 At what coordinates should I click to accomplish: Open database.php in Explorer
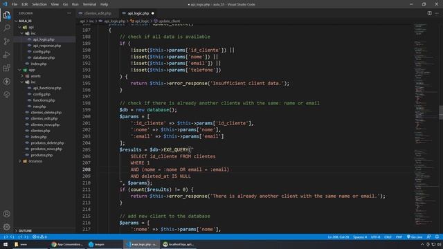pos(44,57)
